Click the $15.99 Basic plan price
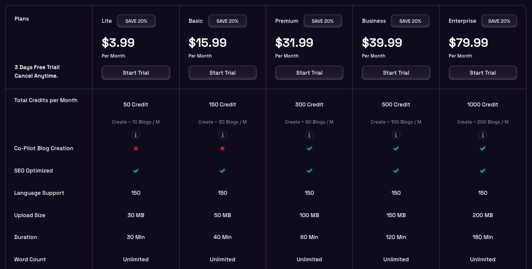The image size is (532, 269). point(207,43)
